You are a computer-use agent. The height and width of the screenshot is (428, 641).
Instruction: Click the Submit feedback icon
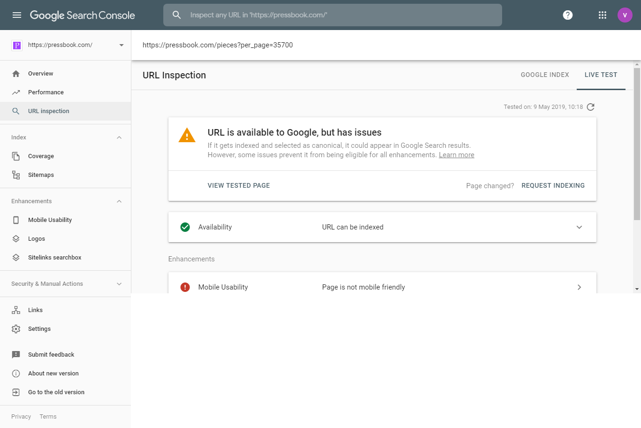(x=16, y=355)
